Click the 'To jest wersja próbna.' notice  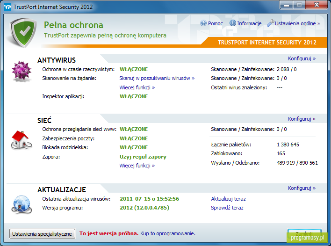pyautogui.click(x=109, y=233)
